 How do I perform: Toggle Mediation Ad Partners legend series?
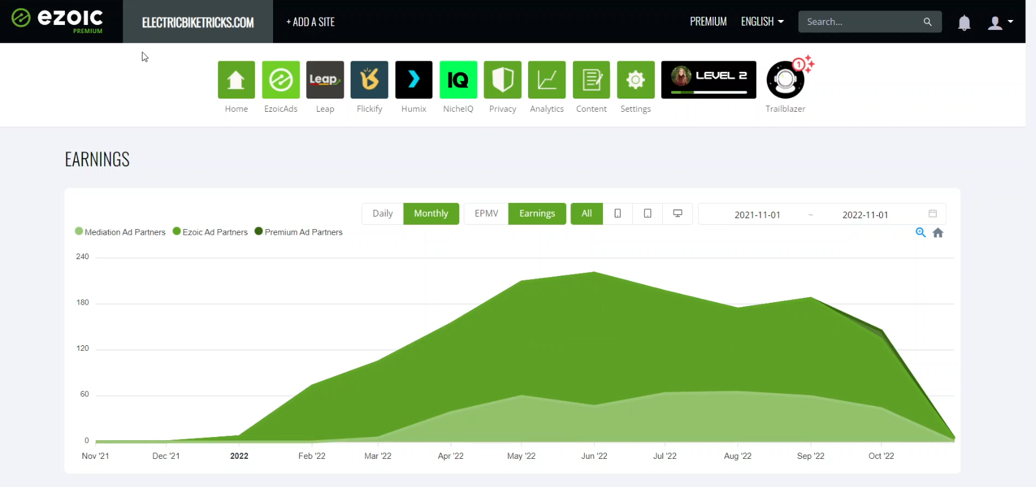(120, 232)
